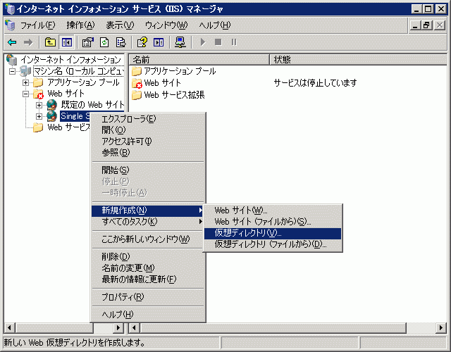Click right scroll arrow of list pane

[x=441, y=328]
